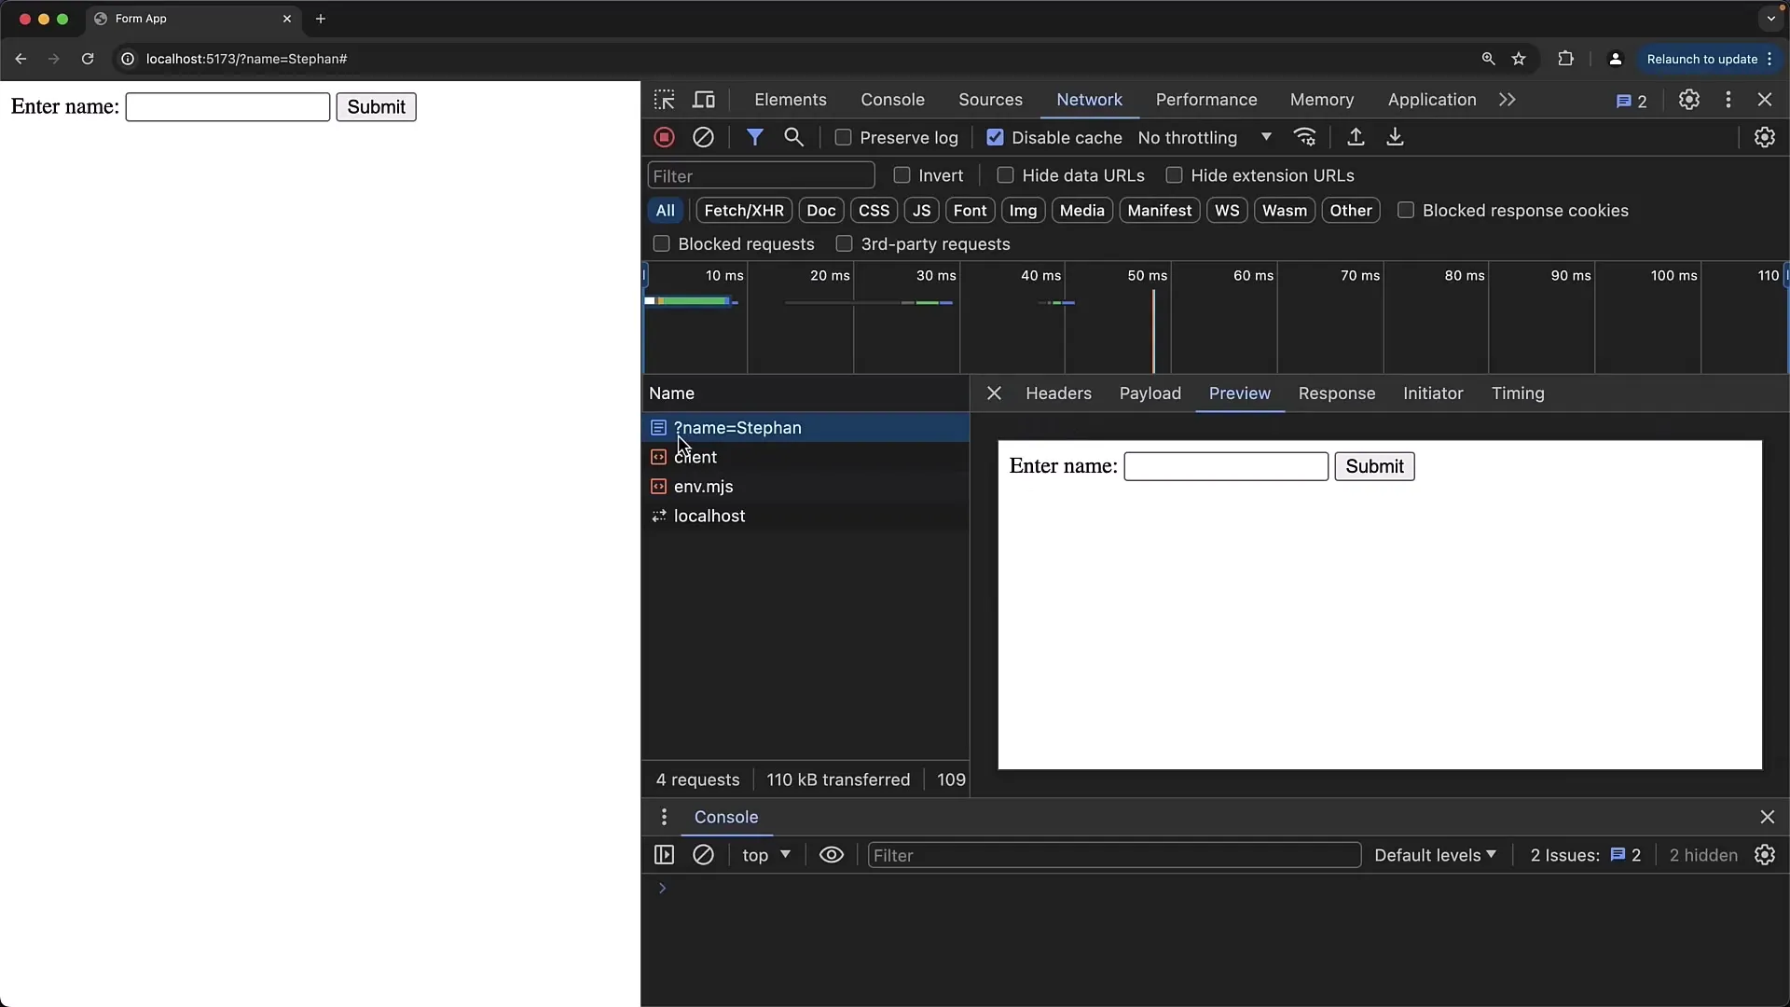Screen dimensions: 1790x1007
Task: Toggle the network filter funnel icon
Action: coord(754,137)
